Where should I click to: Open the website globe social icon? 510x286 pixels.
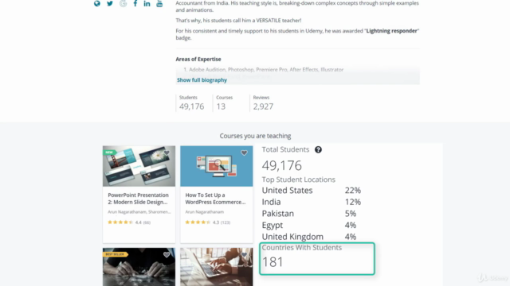point(97,3)
